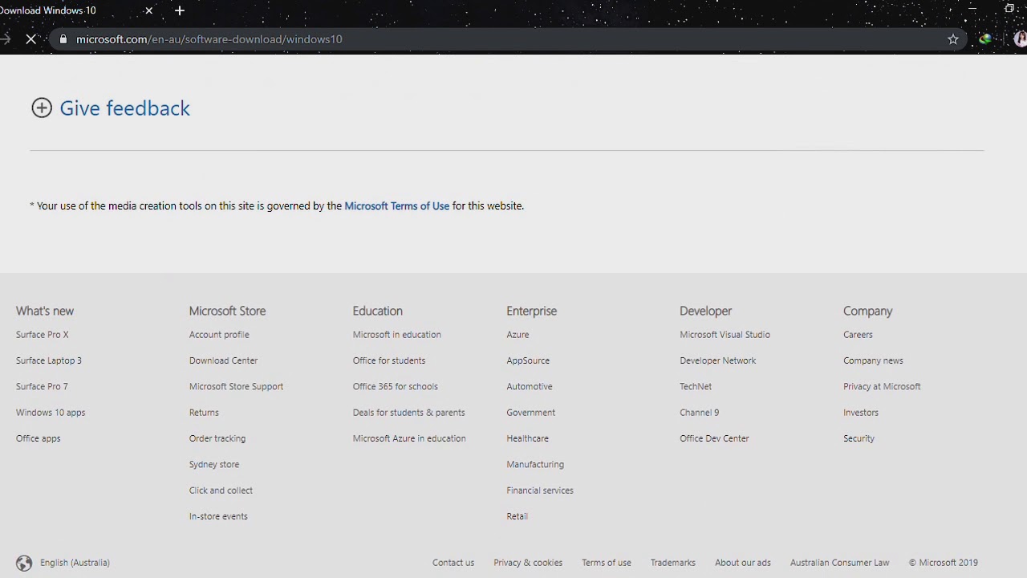Open Manufacturing link
1027x578 pixels.
click(535, 464)
